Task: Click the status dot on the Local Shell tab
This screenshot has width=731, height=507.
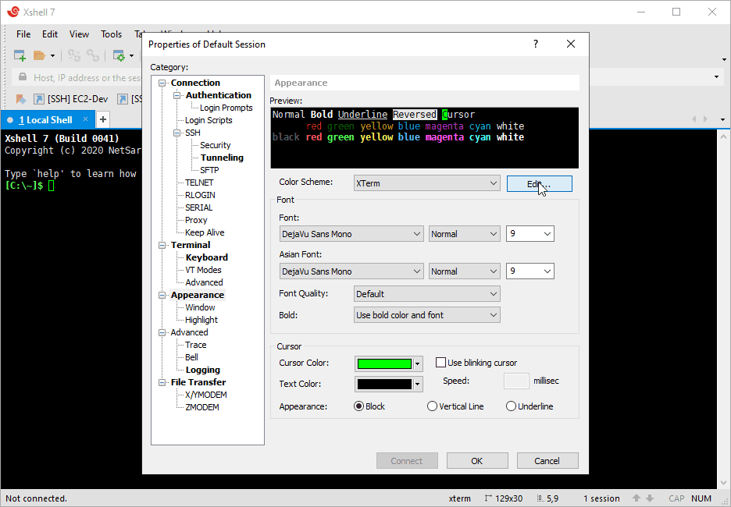Action: [10, 120]
